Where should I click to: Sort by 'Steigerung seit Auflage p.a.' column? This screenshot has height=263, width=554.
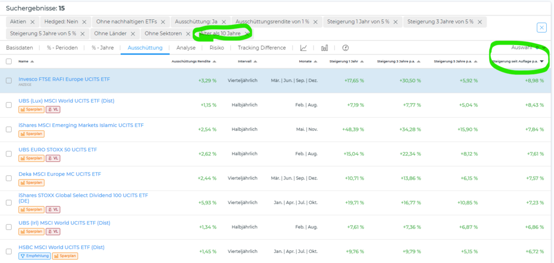515,61
